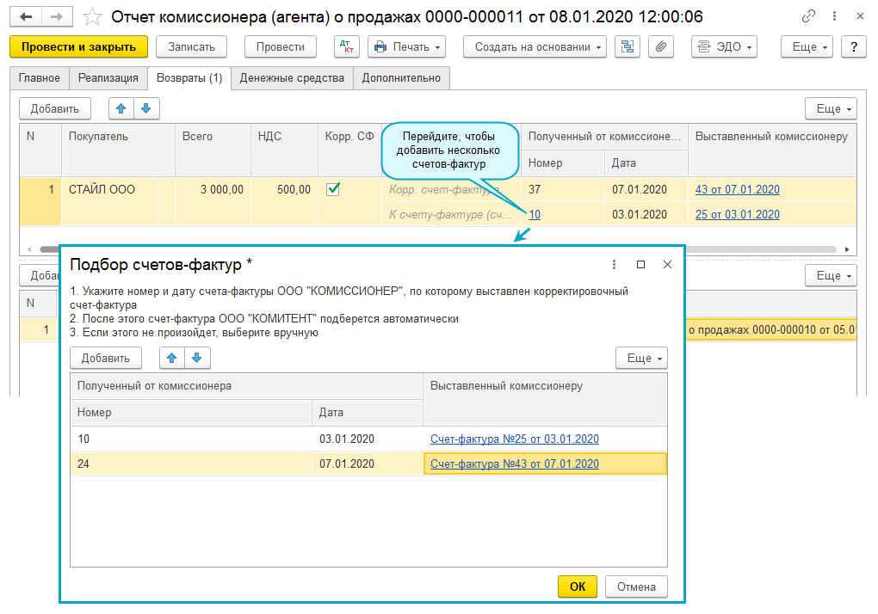Screen dimensions: 878x614
Task: Click invoice number cell with value 24
Action: pyautogui.click(x=190, y=464)
